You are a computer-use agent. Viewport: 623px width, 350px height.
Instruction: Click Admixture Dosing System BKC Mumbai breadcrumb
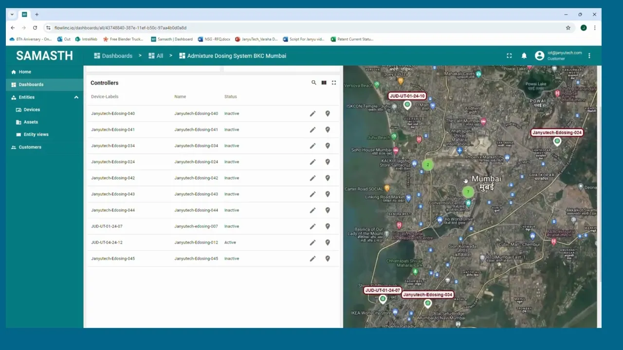tap(233, 56)
